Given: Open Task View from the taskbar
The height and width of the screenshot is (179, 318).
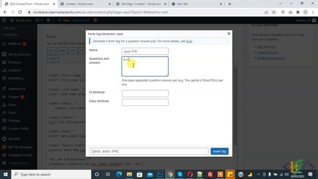Looking at the screenshot, I should (108, 175).
